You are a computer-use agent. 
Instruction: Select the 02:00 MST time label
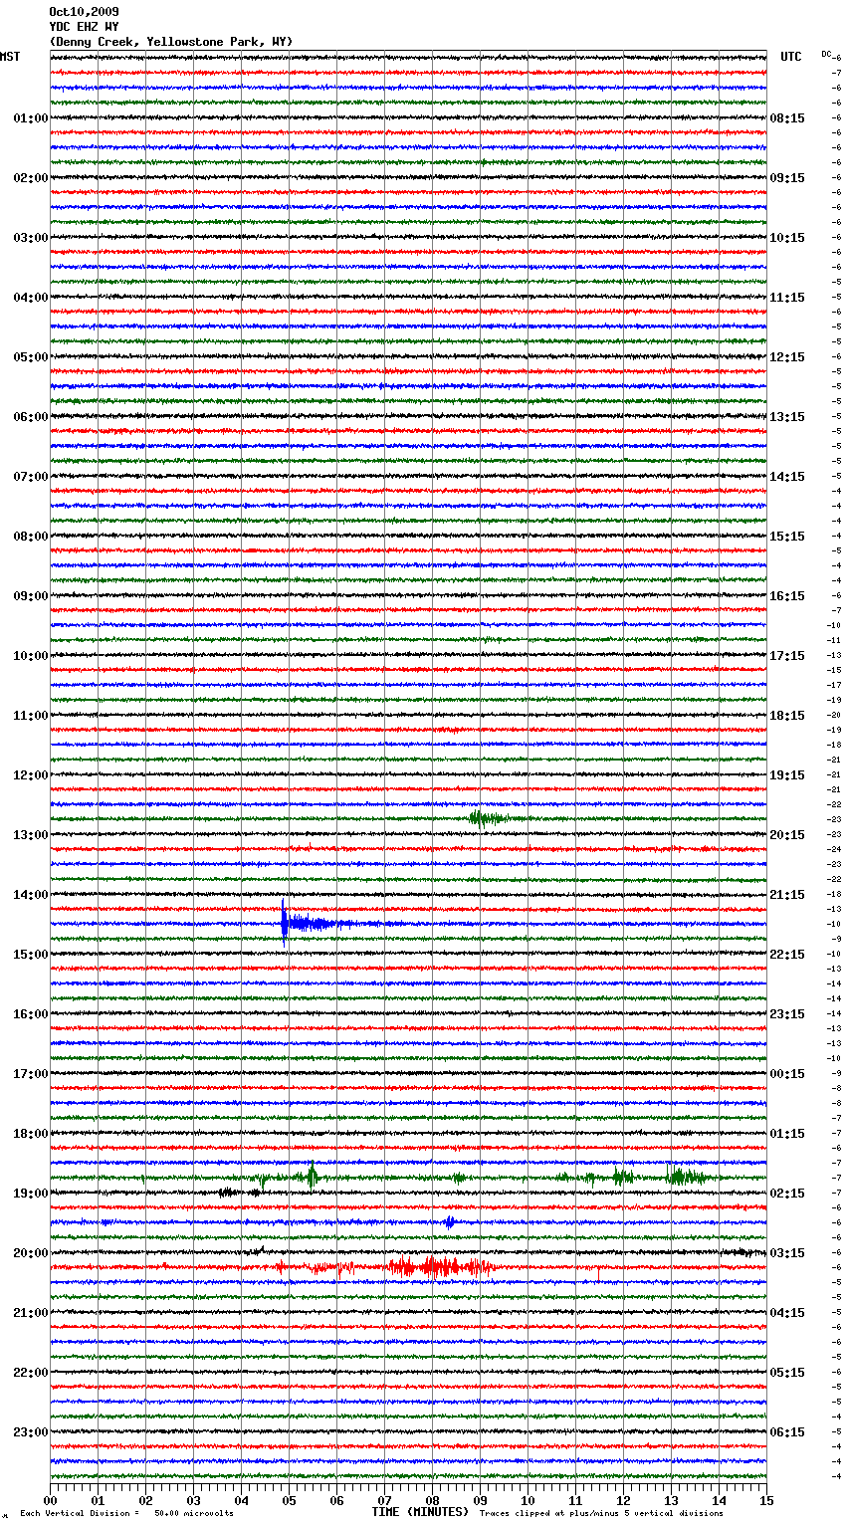[x=31, y=178]
